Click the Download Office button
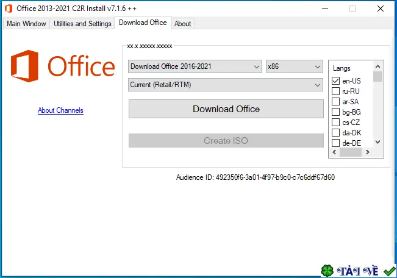Image resolution: width=397 pixels, height=278 pixels. coord(226,109)
